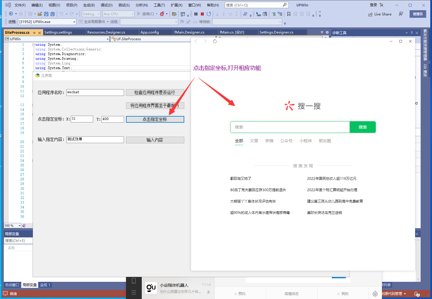The image size is (432, 299).
Task: Click the navigate backward arrow in the toolbar
Action: pos(11,14)
